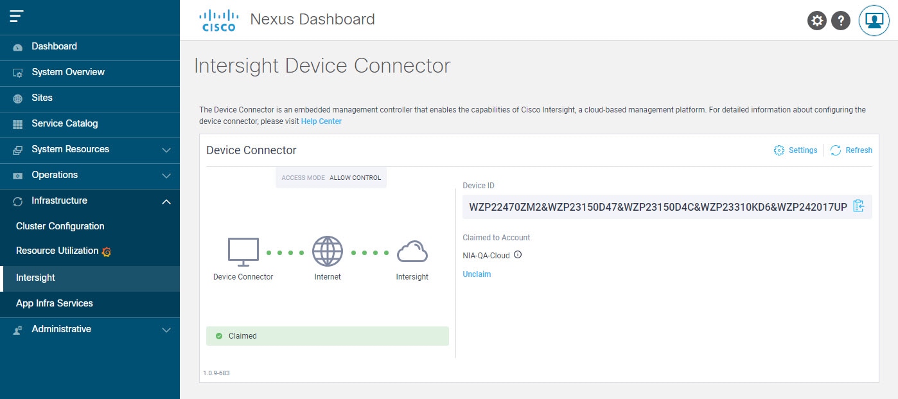Collapse the Infrastructure section
Screen dimensions: 898x399
[x=166, y=201]
